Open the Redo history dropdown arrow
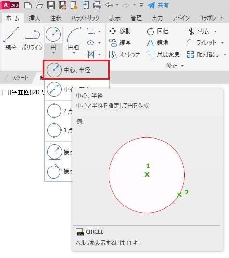Screen dimensions: 229x258 (x=134, y=5)
